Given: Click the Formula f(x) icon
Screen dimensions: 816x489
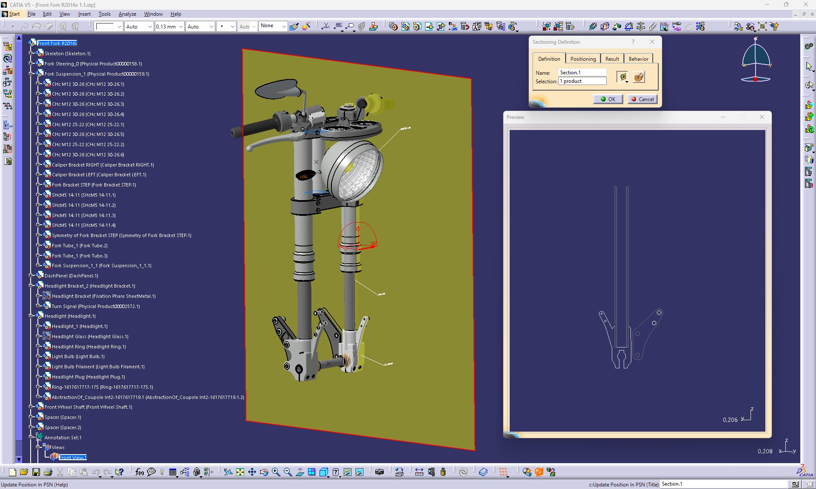Looking at the screenshot, I should [x=139, y=472].
